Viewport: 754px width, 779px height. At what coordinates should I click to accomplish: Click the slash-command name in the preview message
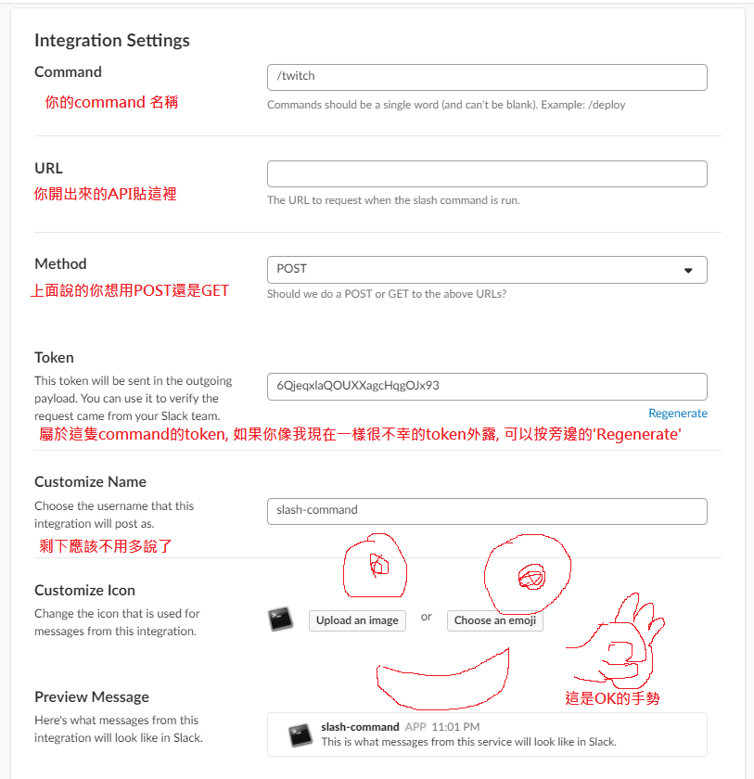tap(360, 727)
